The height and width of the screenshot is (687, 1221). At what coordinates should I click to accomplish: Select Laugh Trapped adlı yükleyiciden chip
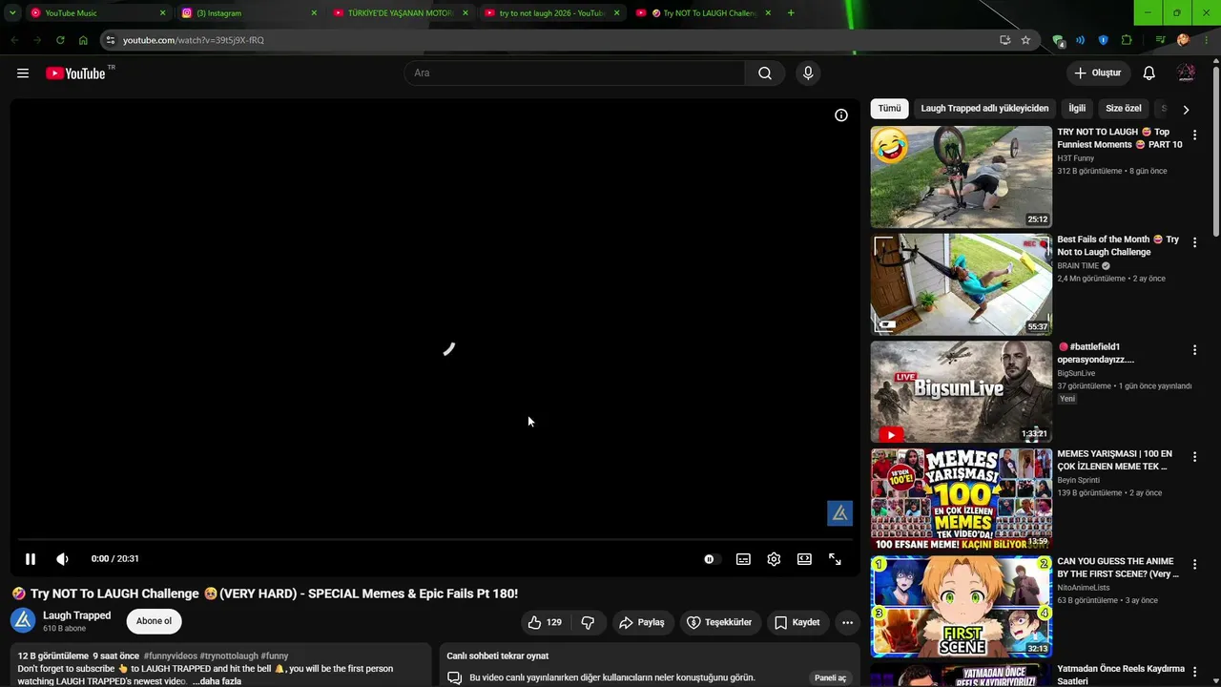point(984,109)
